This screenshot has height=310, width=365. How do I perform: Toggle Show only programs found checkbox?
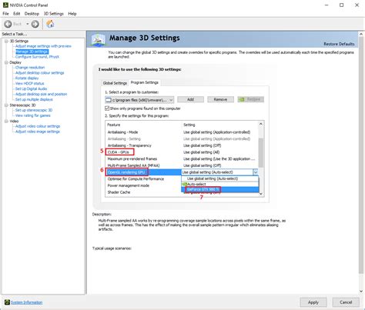(x=107, y=108)
